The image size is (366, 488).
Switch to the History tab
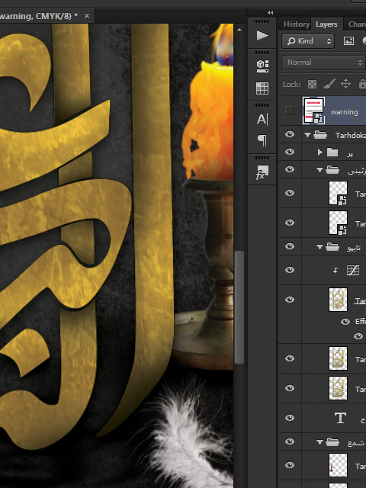297,24
